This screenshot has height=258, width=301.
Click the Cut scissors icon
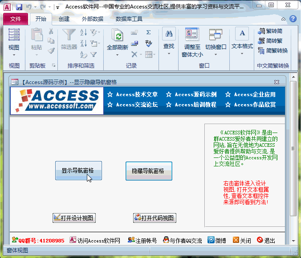point(51,31)
